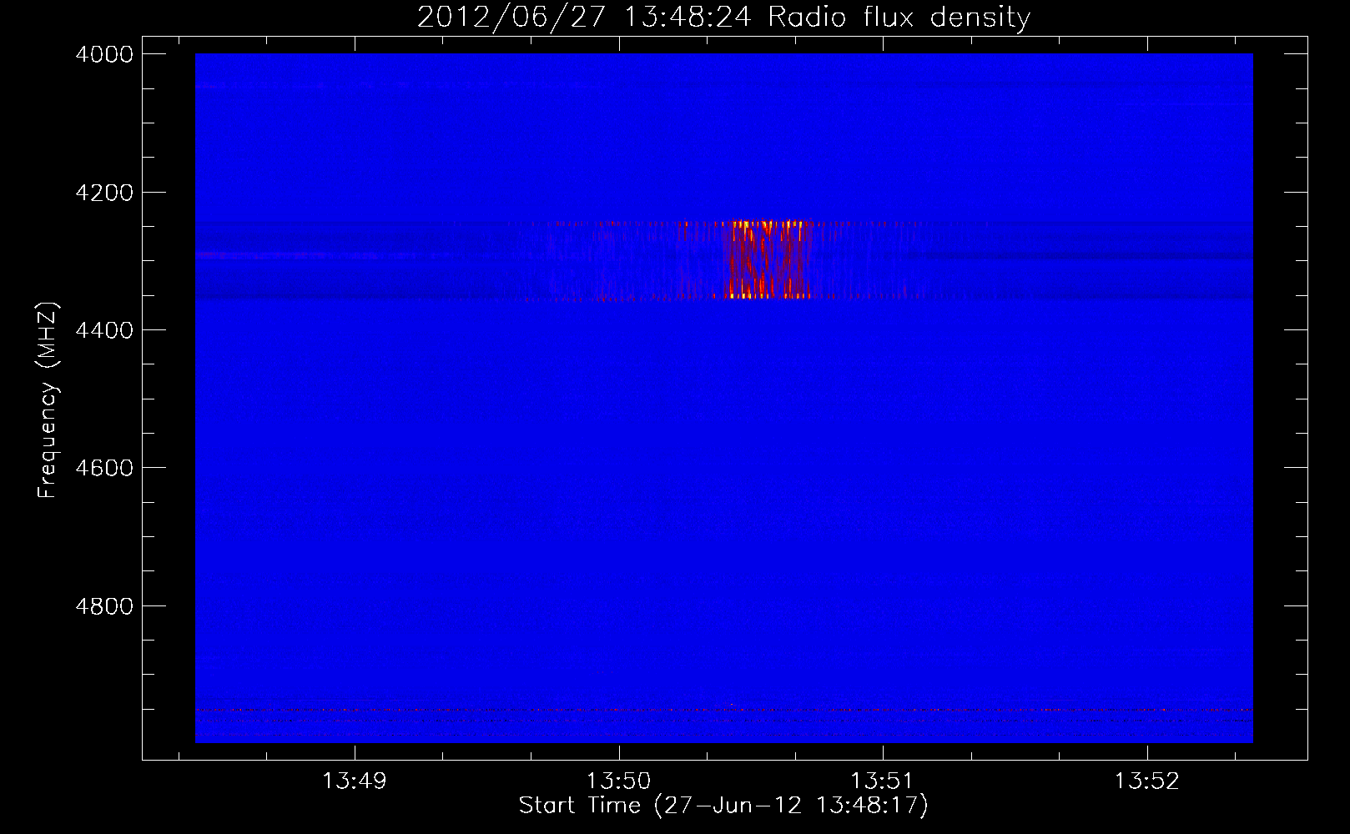Image resolution: width=1350 pixels, height=834 pixels.
Task: Click the 4000 frequency tick label
Action: (104, 54)
